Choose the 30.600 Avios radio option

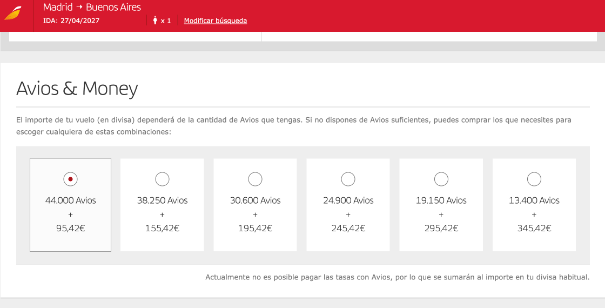255,179
